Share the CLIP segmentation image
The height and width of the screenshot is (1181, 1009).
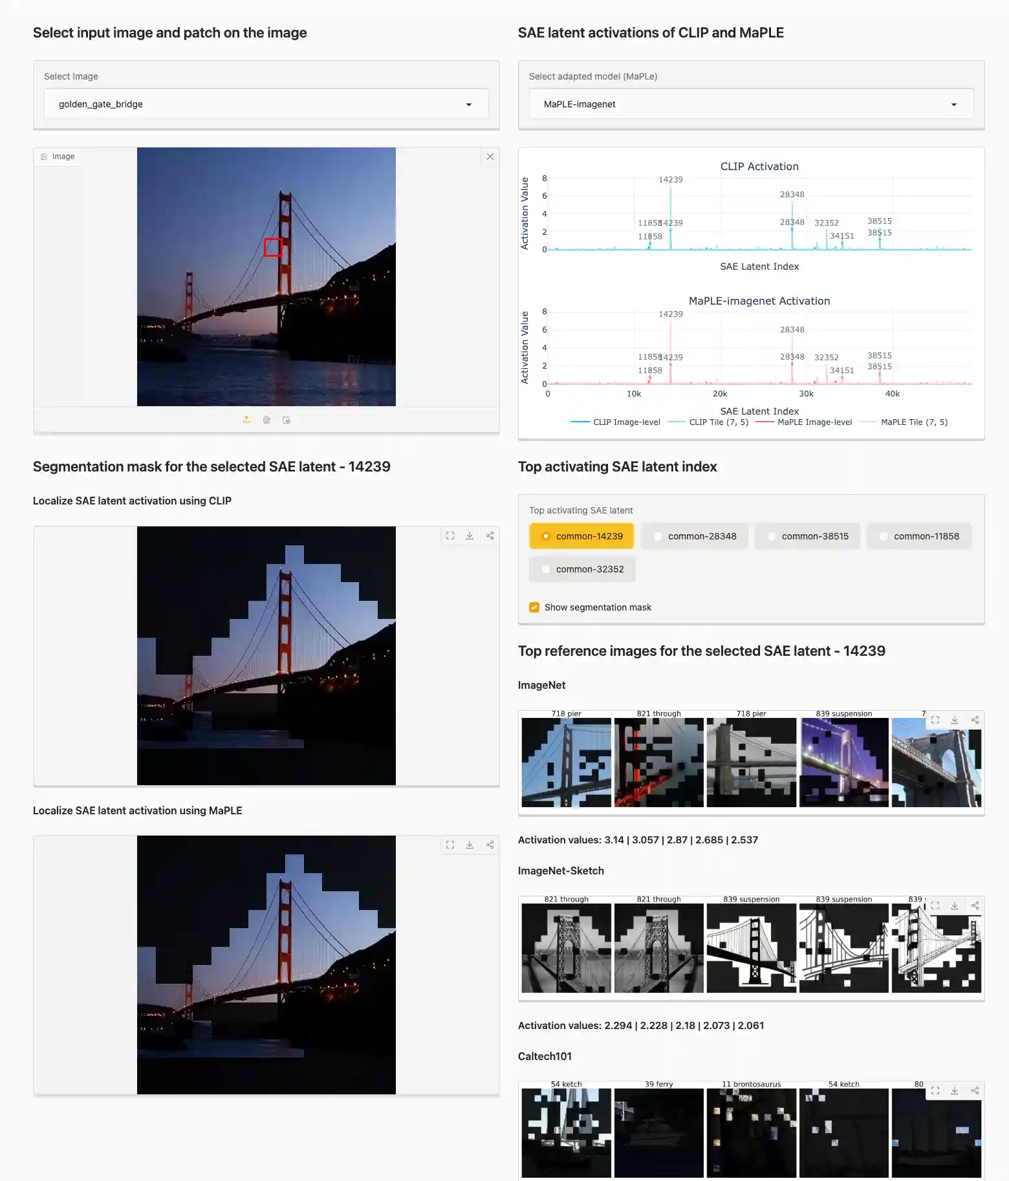click(x=490, y=536)
